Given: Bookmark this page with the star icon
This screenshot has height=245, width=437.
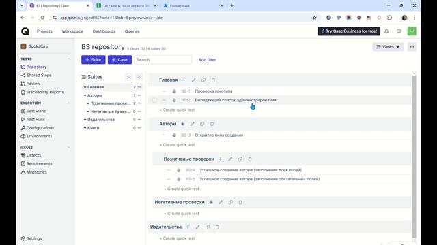Looking at the screenshot, I should point(314,18).
